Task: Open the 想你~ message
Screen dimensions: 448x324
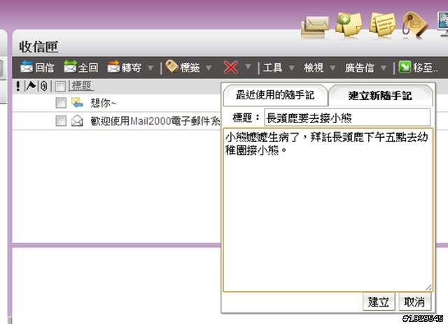Action: [x=103, y=103]
